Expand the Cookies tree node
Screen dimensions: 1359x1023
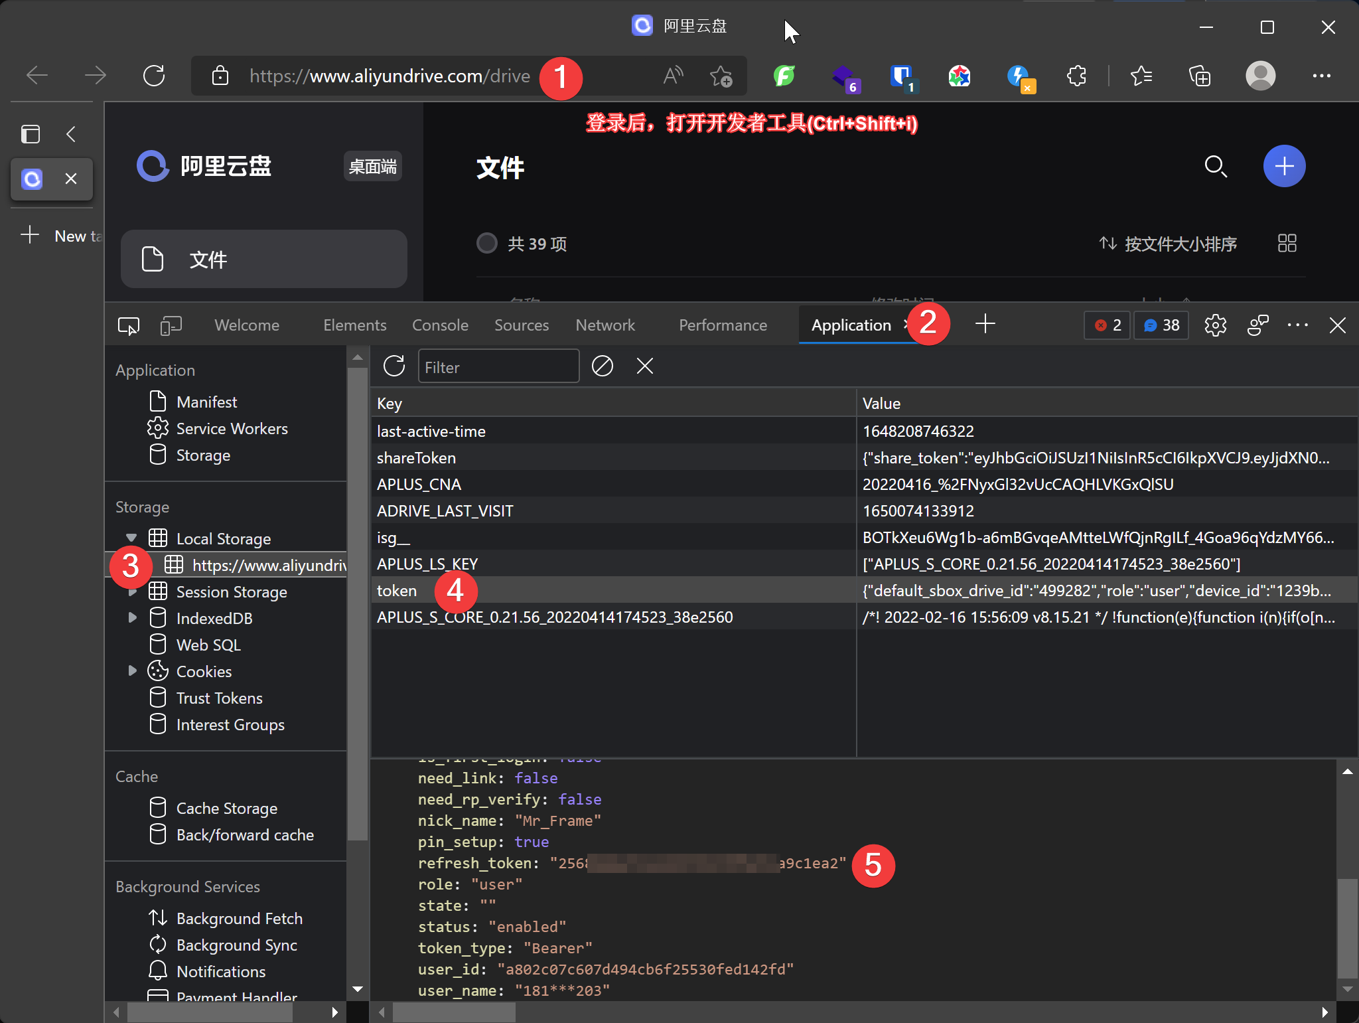[132, 671]
